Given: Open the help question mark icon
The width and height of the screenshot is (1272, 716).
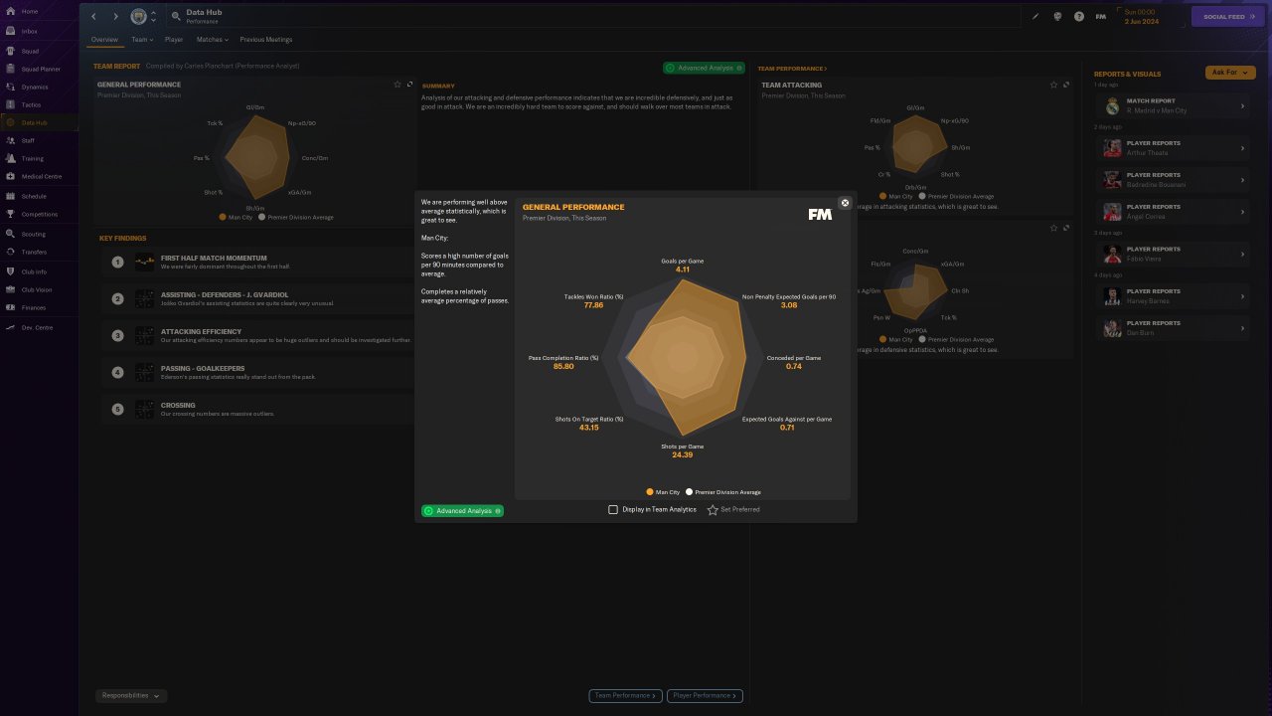Looking at the screenshot, I should coord(1079,16).
